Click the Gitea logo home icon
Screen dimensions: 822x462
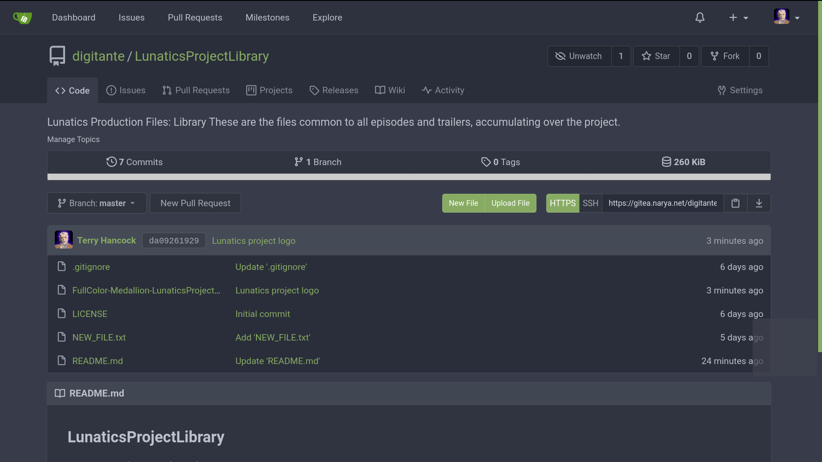coord(22,18)
